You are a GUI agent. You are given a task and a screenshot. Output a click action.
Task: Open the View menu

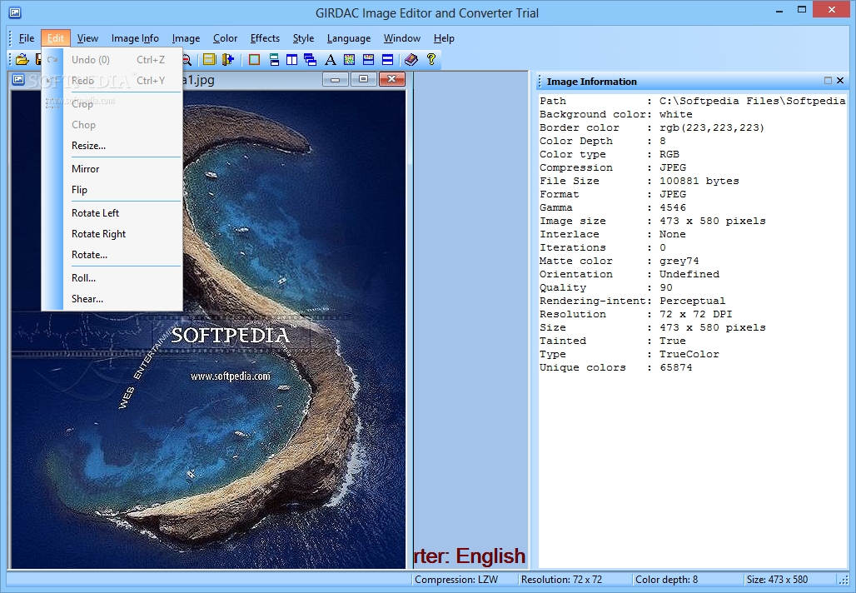(x=87, y=38)
